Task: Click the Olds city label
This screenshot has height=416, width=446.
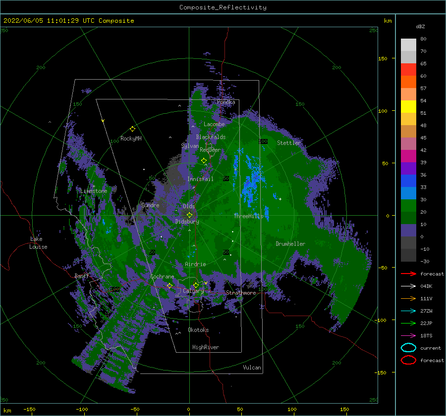Action: (189, 206)
